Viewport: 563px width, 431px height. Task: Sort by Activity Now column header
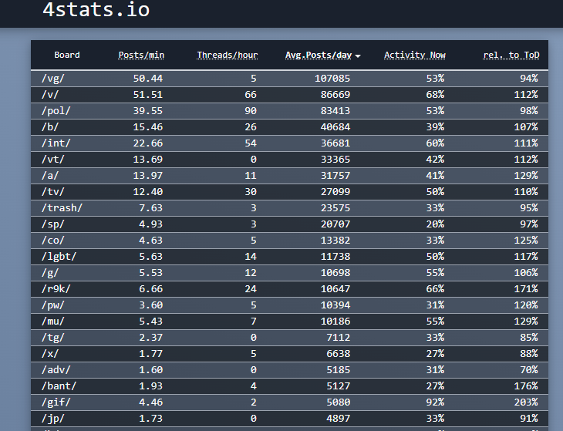coord(415,55)
